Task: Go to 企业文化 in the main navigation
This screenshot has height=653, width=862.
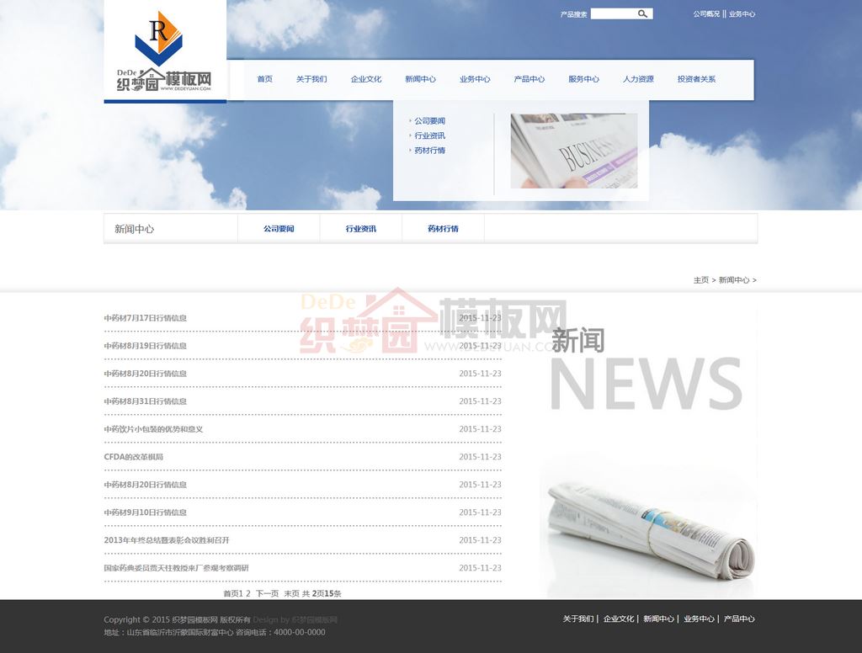Action: coord(366,79)
